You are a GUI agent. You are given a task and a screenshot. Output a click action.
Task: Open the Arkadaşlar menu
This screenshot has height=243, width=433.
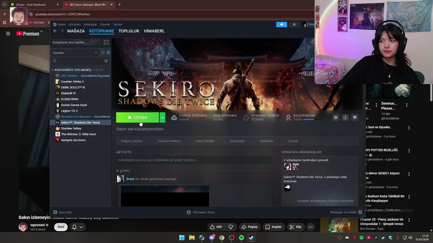tap(90, 24)
